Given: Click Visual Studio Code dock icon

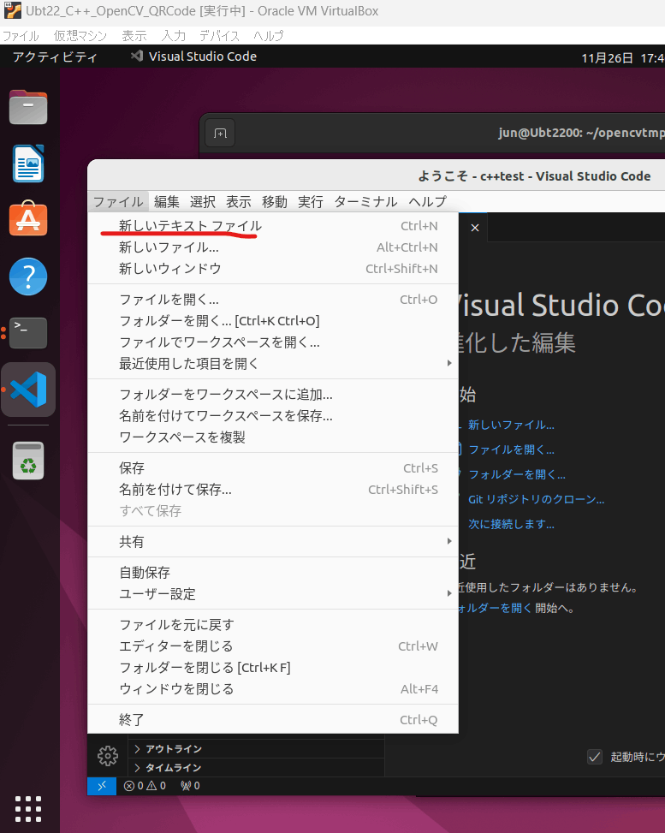Looking at the screenshot, I should (28, 390).
